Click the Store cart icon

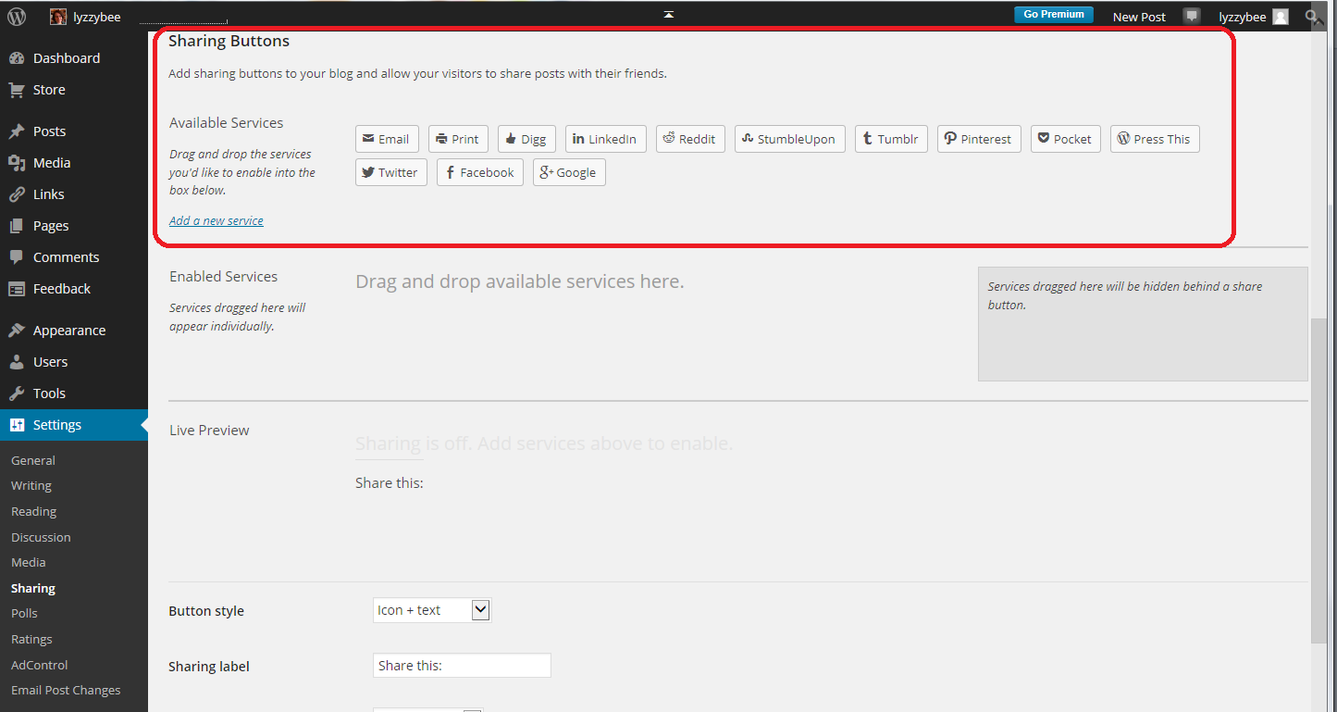[17, 90]
